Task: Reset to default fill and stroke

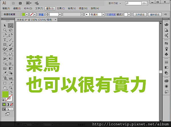Action: pyautogui.click(x=3, y=100)
